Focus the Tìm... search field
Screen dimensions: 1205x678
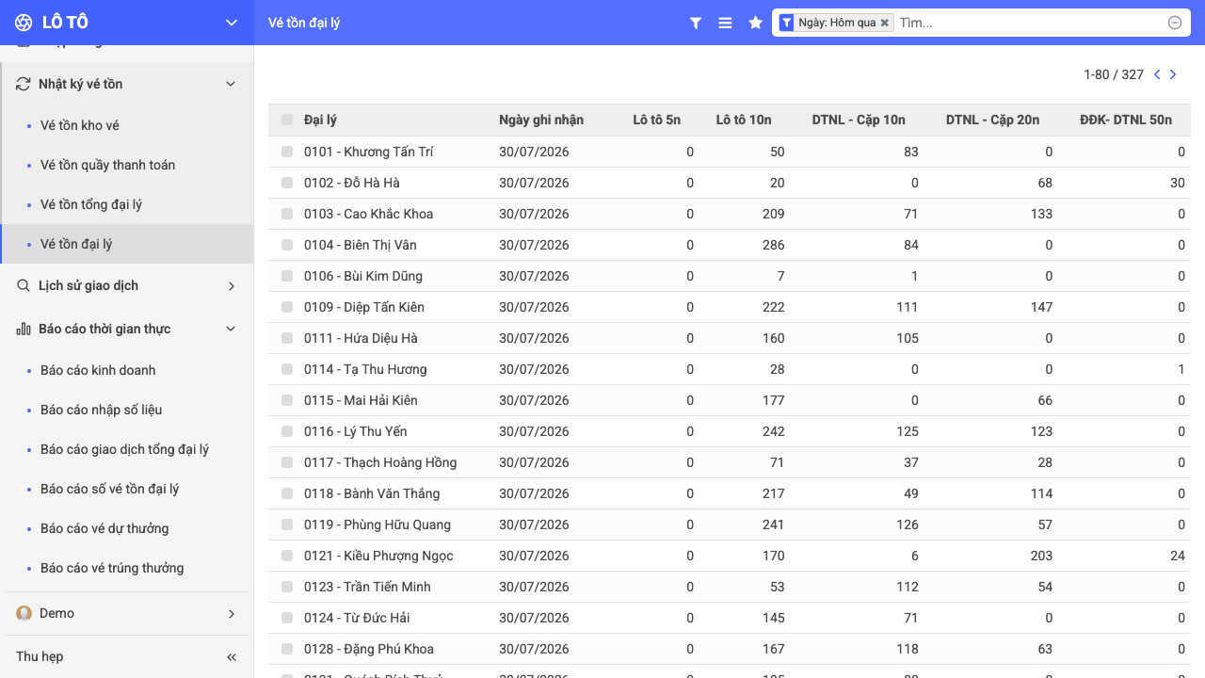pos(1029,23)
